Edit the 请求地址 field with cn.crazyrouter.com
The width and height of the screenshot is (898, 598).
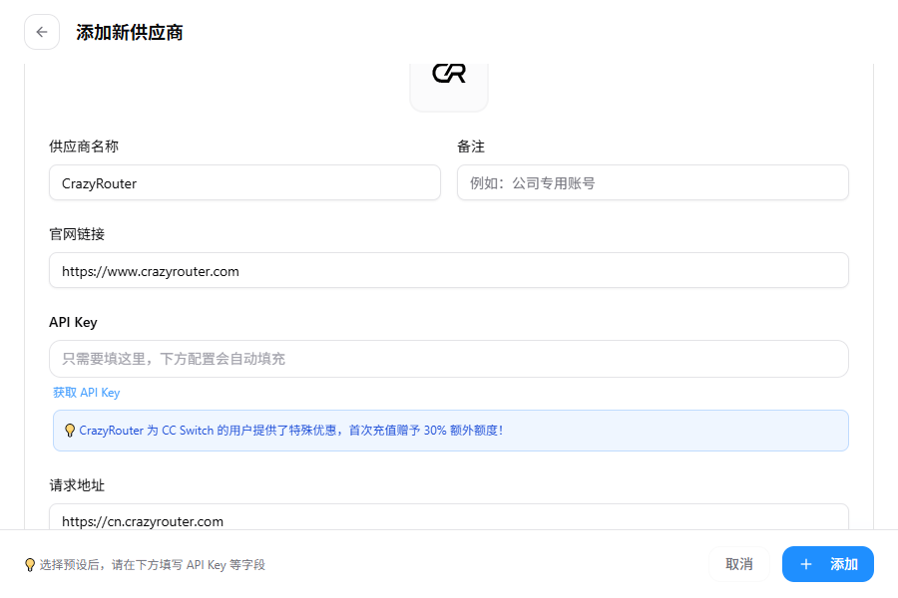448,517
